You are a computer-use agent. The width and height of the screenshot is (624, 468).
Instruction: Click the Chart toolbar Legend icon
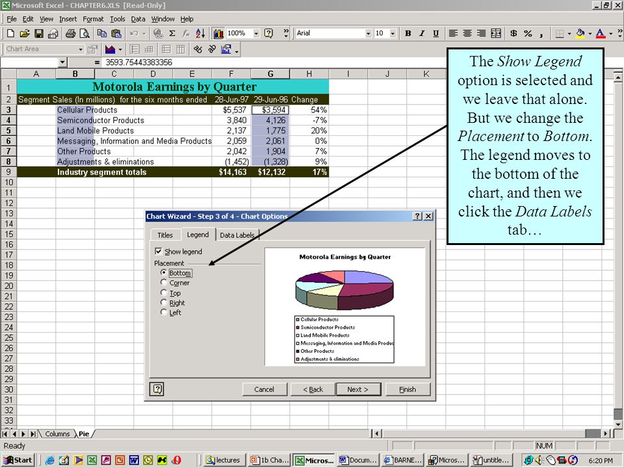pyautogui.click(x=135, y=49)
